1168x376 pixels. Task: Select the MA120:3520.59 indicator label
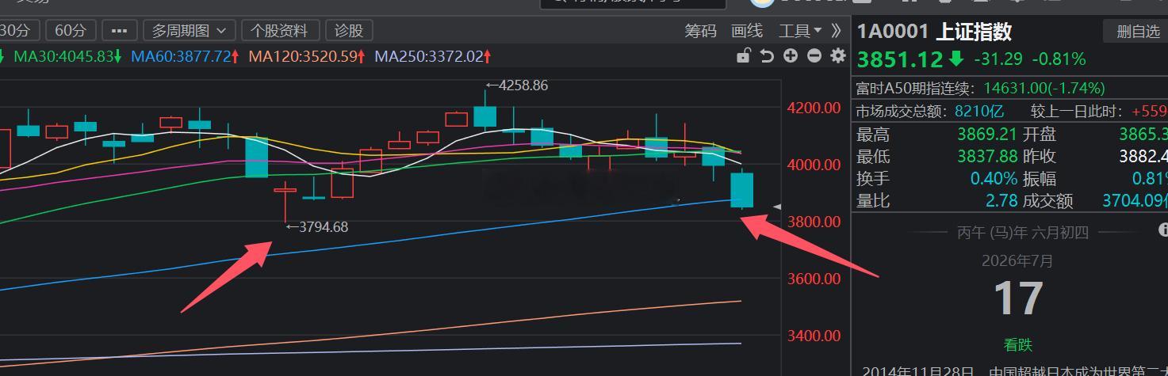coord(307,56)
